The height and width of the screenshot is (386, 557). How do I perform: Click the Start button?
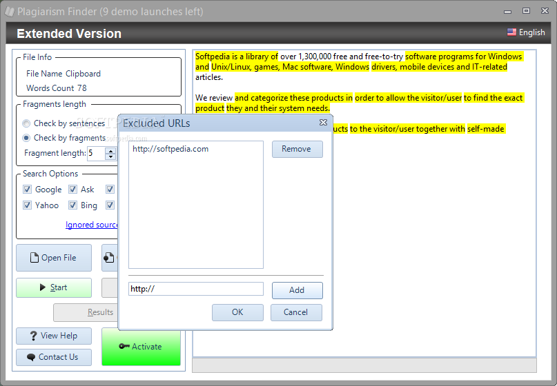point(54,287)
